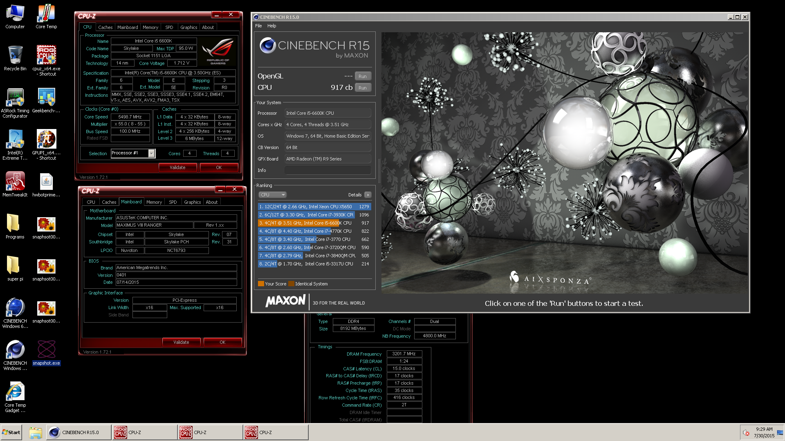The image size is (785, 441).
Task: Switch to the third CPU-Z taskbar button
Action: click(275, 432)
